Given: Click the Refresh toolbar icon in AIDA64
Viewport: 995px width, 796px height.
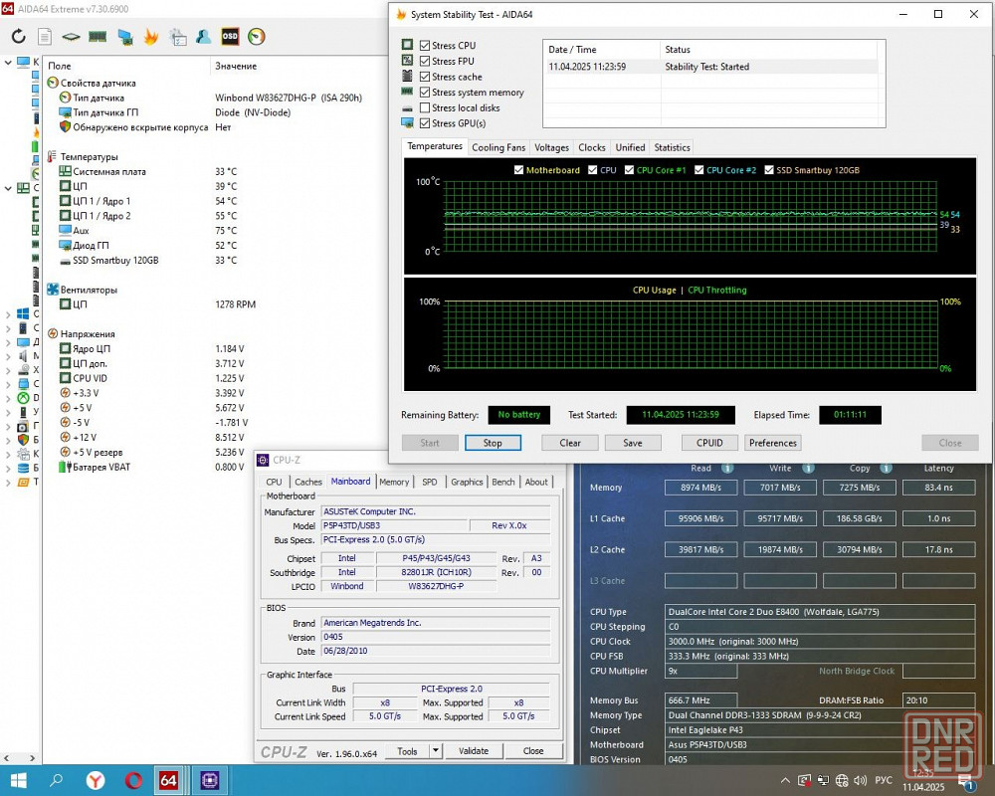Looking at the screenshot, I should (x=18, y=36).
